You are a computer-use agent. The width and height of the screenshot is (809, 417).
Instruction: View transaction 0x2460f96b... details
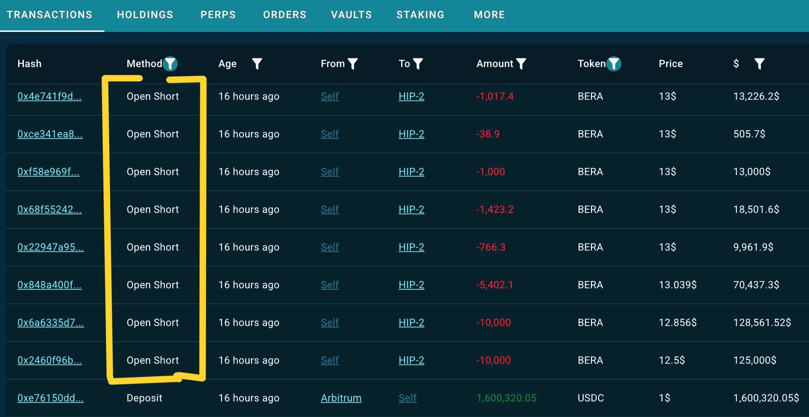(50, 360)
